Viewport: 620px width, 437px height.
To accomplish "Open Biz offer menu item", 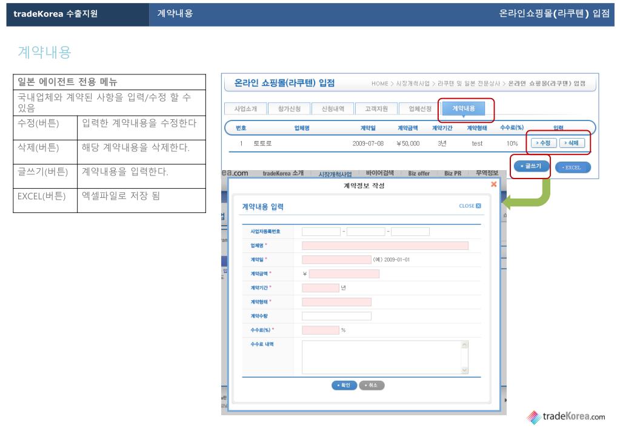I will [x=419, y=173].
